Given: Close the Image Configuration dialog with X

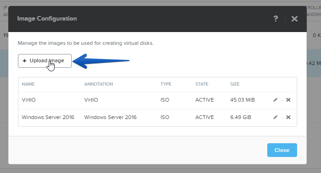Looking at the screenshot, I should (294, 19).
